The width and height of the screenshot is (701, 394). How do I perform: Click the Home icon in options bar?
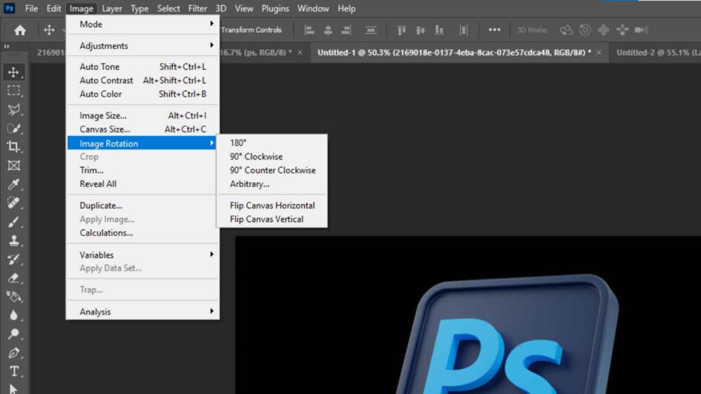pos(20,30)
